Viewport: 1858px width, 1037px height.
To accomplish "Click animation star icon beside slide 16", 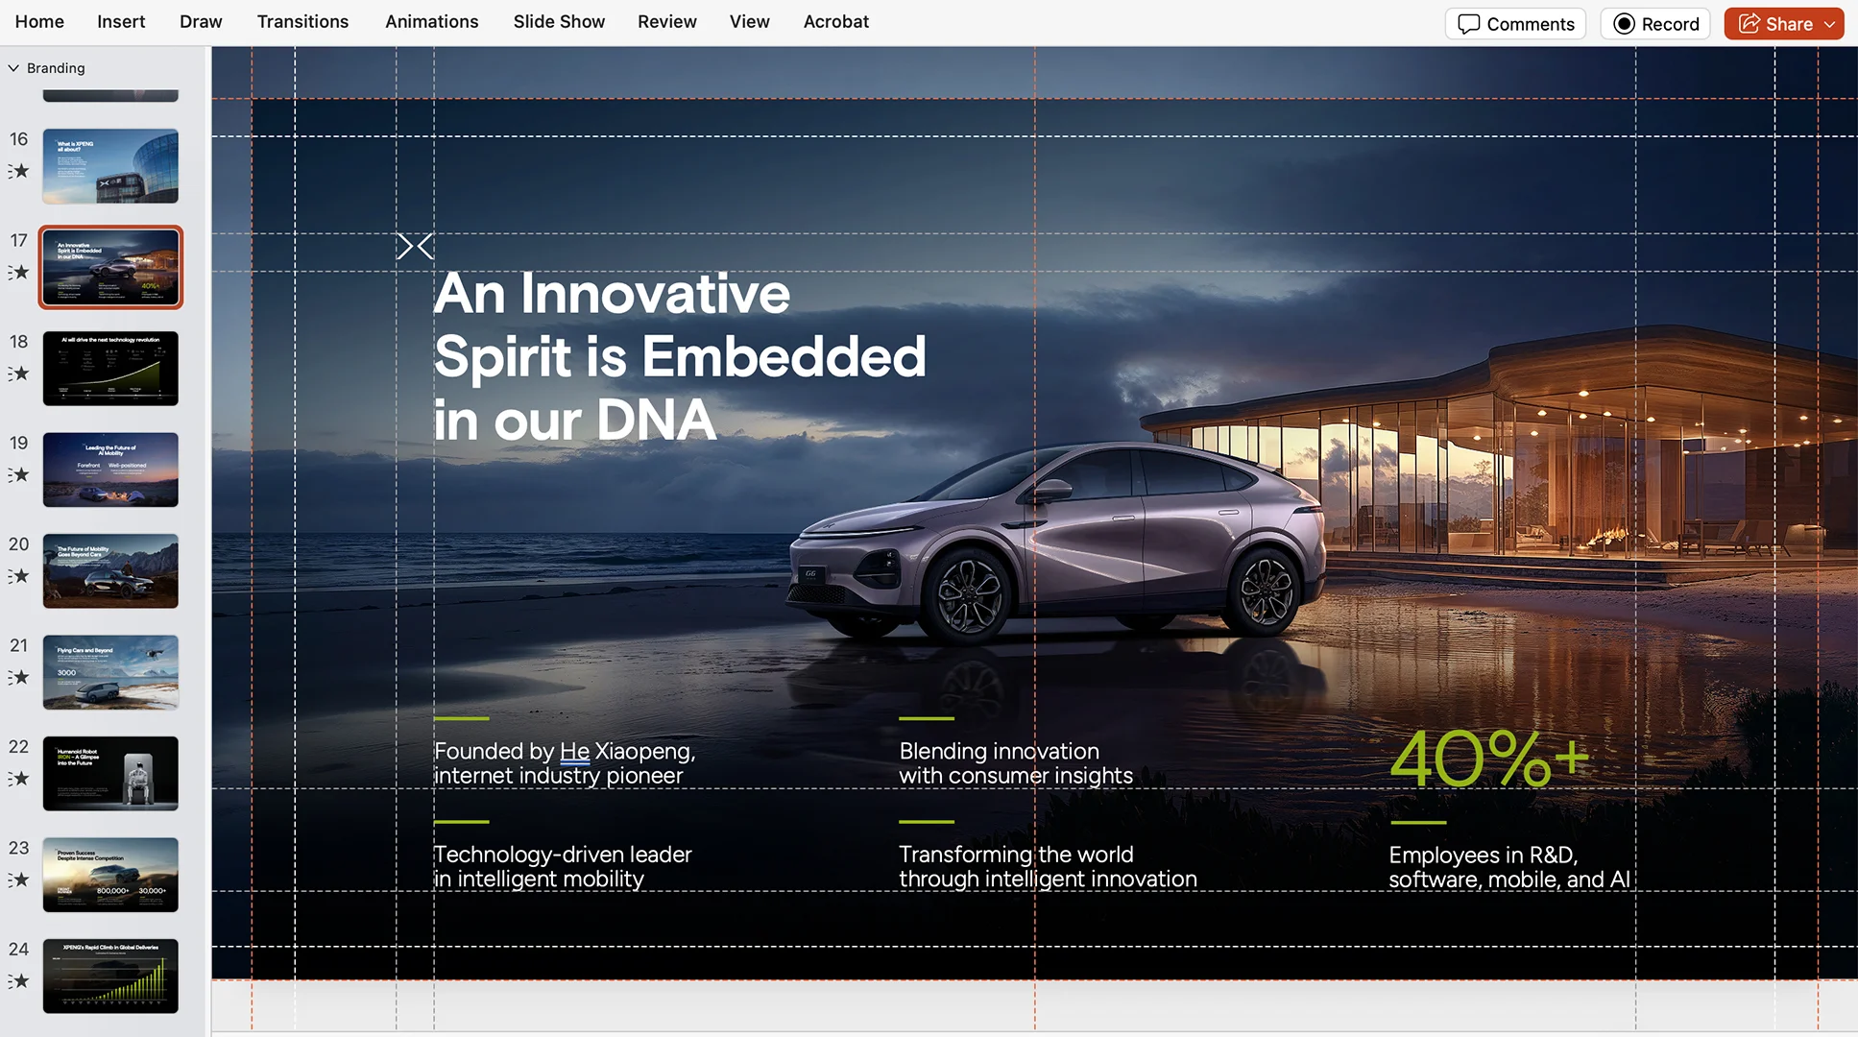I will tap(19, 172).
